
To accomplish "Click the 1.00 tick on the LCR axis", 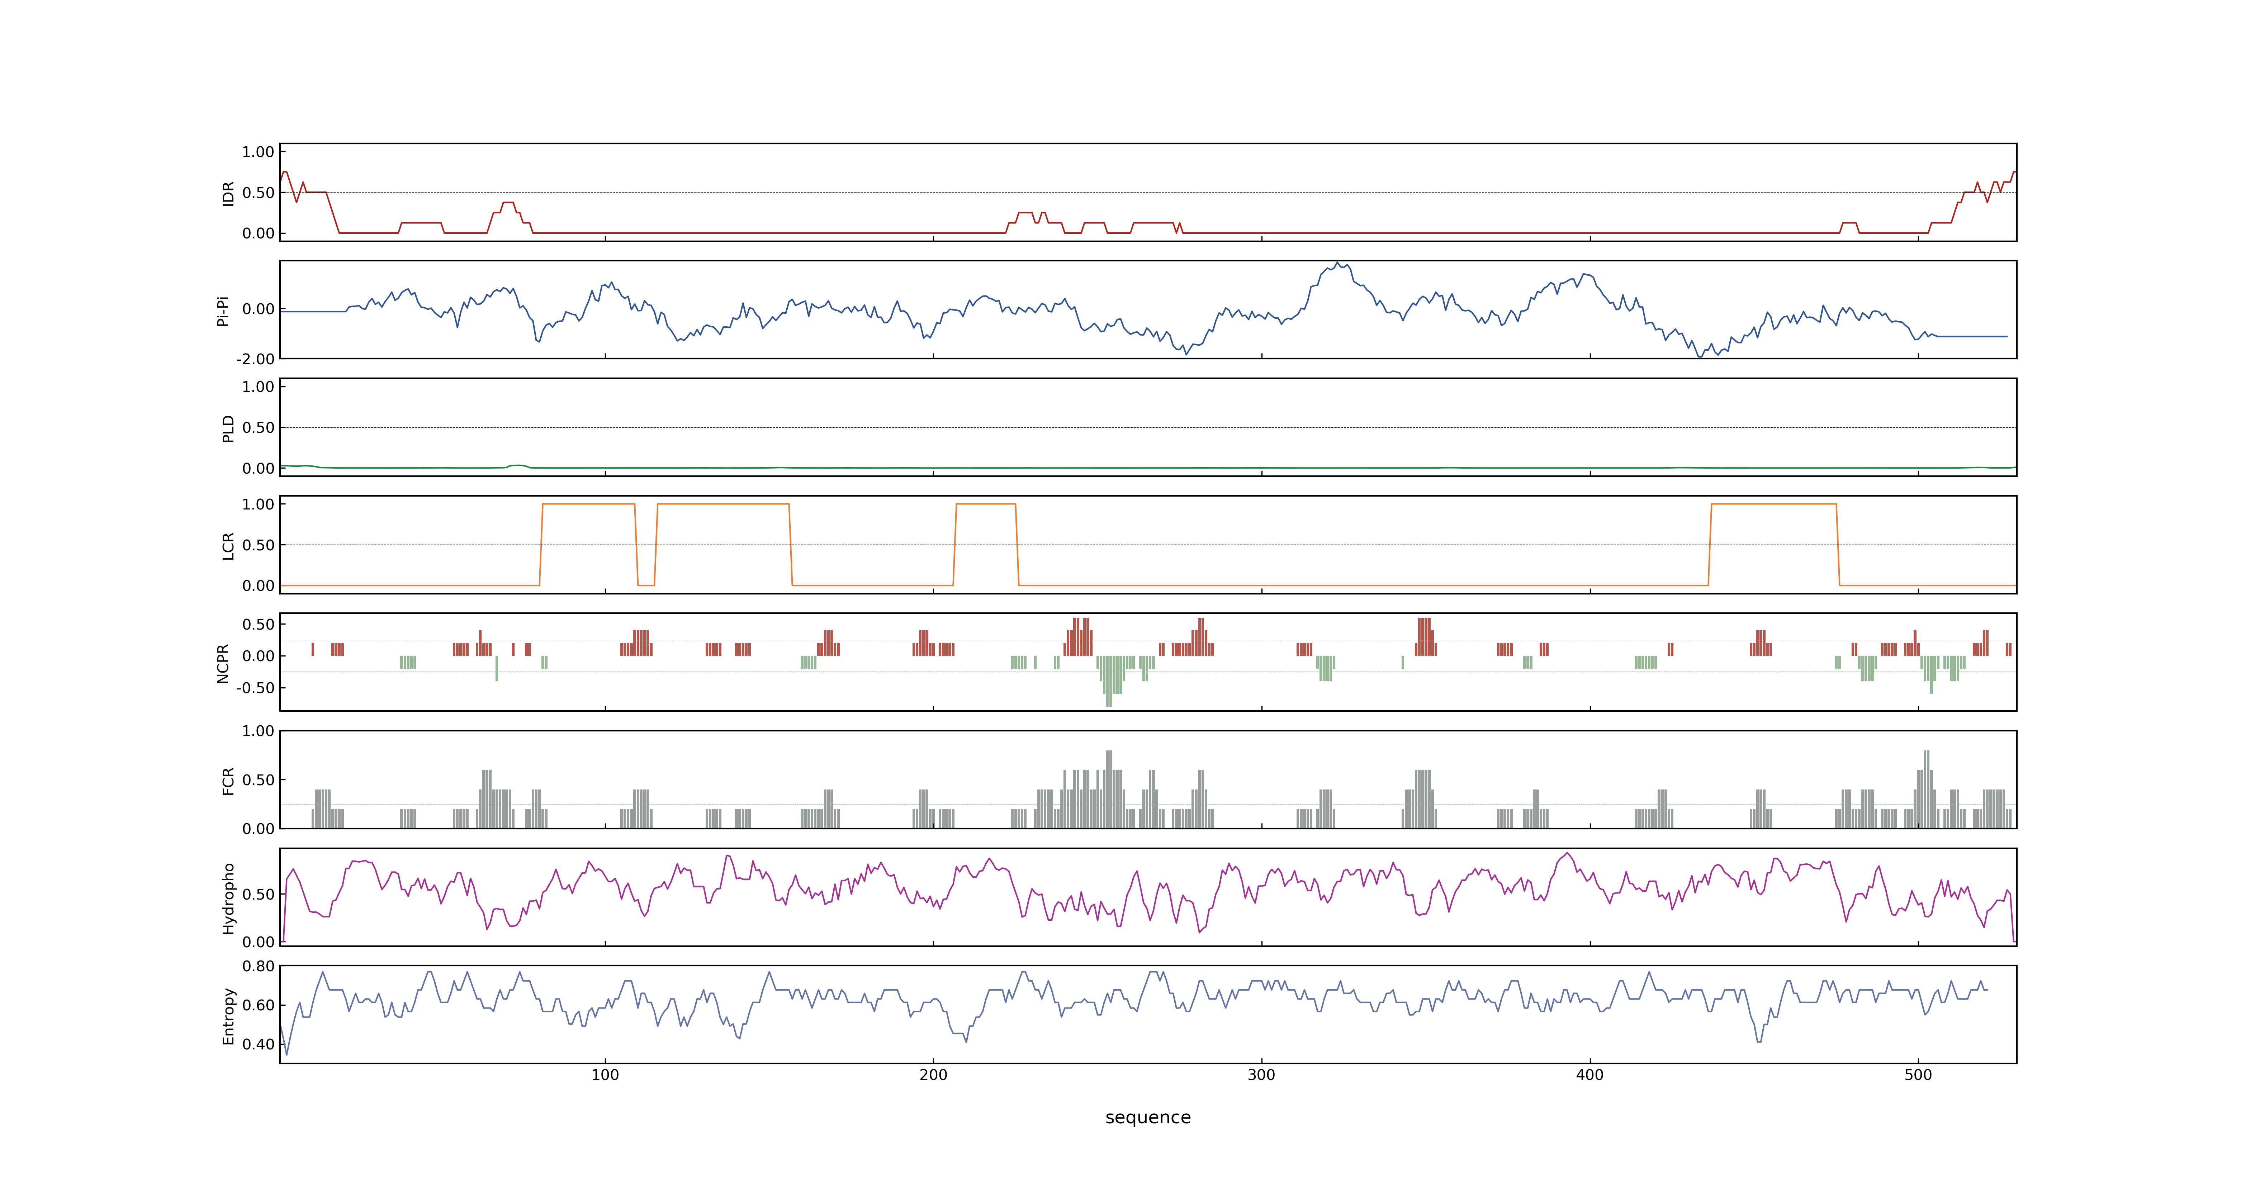I will 259,504.
